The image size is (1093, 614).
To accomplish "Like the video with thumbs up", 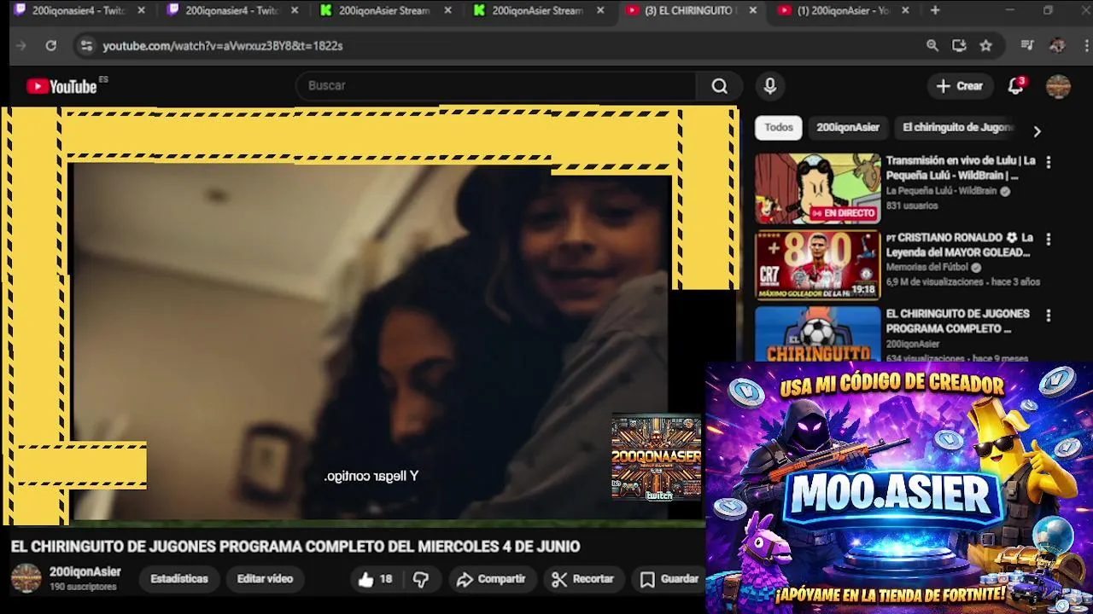I will click(375, 579).
